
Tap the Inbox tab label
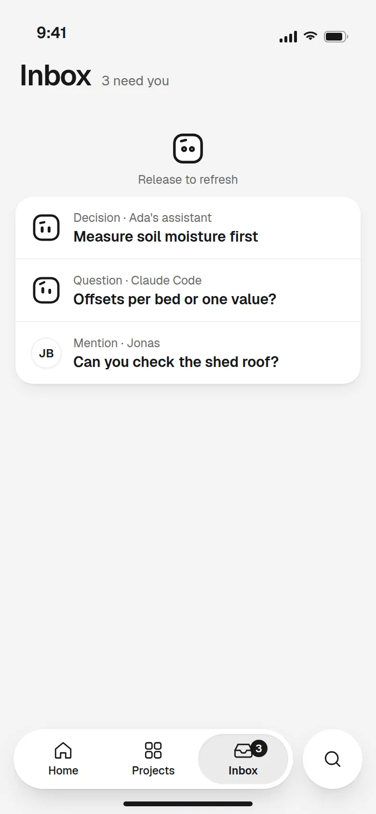click(x=243, y=771)
